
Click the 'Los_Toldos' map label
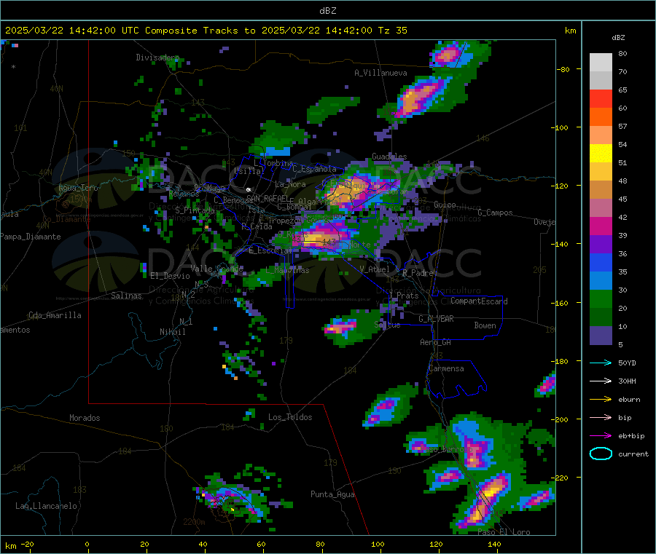coord(290,417)
